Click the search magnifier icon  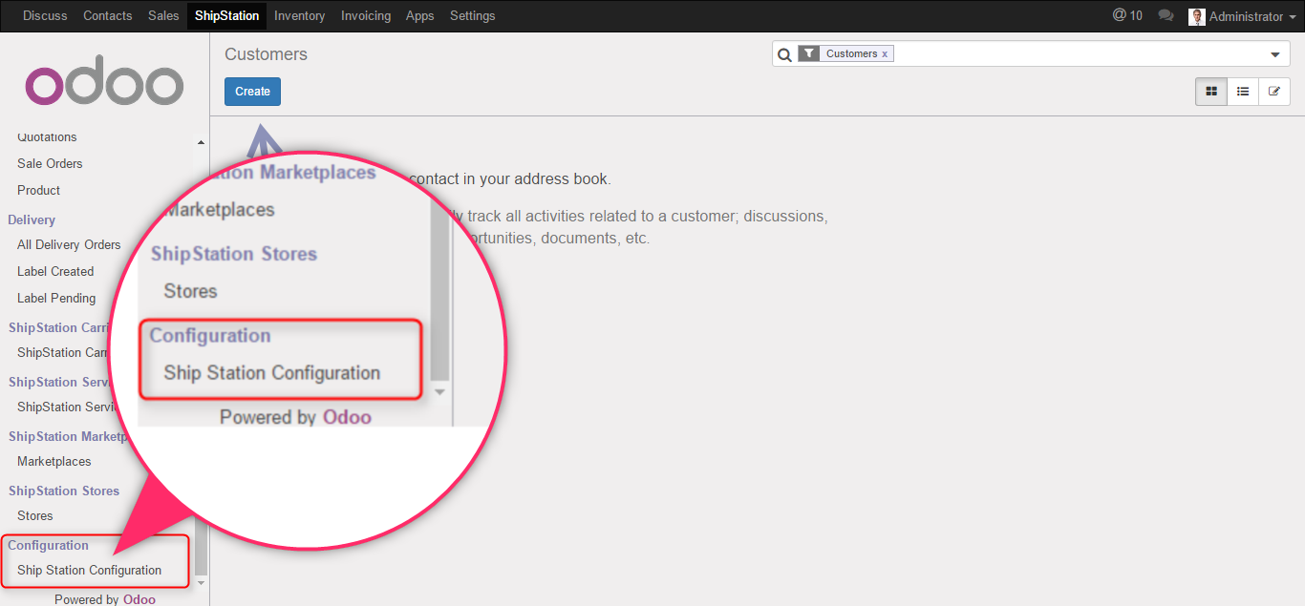(x=784, y=55)
